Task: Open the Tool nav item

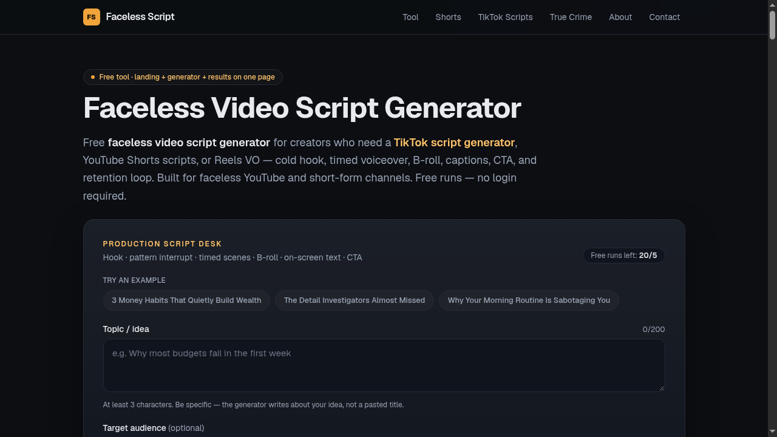Action: 410,17
